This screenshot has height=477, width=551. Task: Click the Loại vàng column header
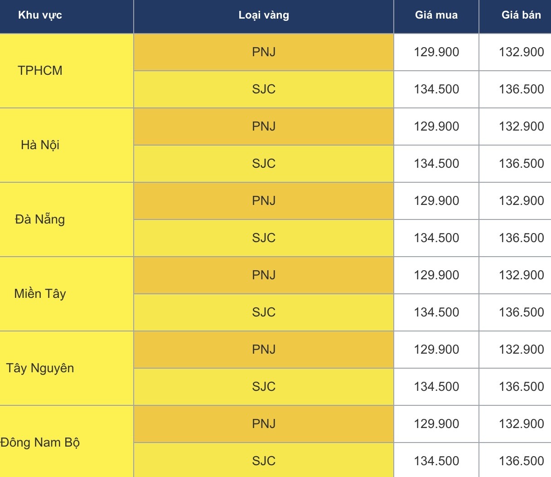(264, 15)
